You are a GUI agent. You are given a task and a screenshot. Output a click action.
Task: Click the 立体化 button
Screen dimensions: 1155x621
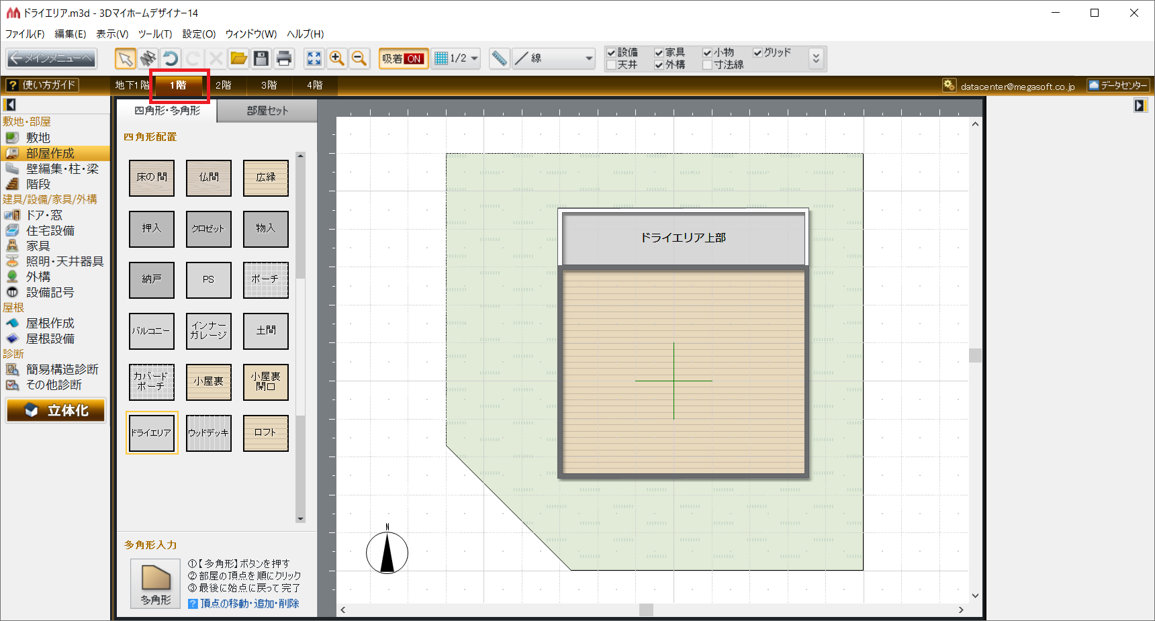[x=56, y=410]
